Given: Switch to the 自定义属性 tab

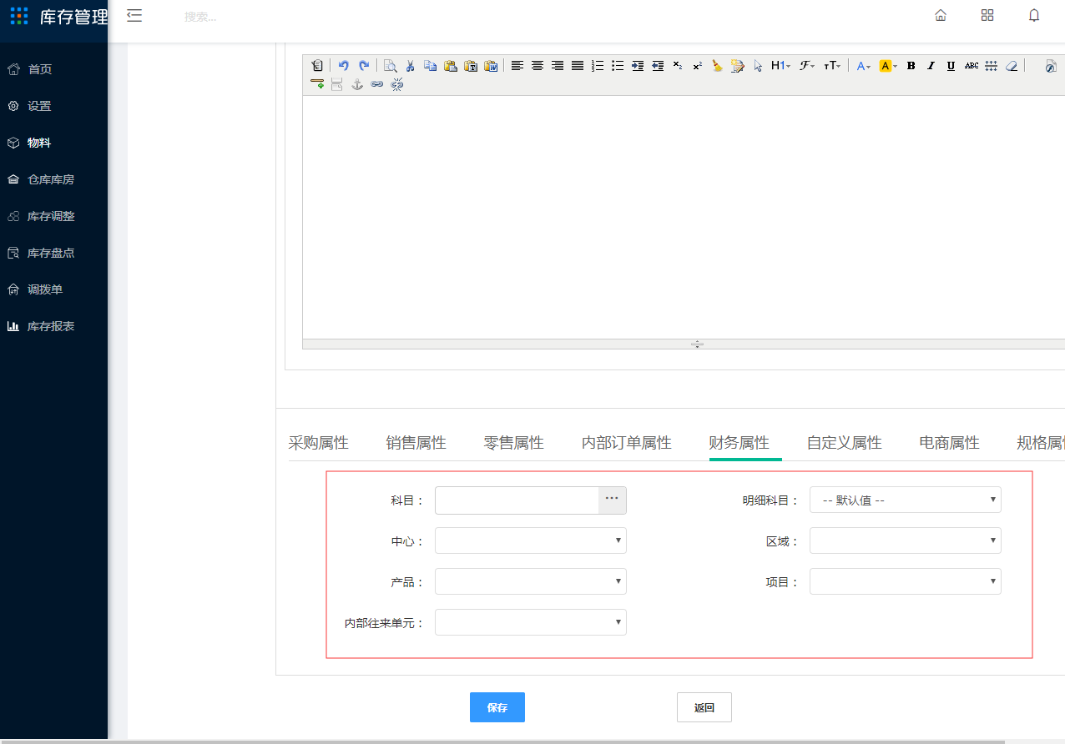Looking at the screenshot, I should [x=844, y=443].
